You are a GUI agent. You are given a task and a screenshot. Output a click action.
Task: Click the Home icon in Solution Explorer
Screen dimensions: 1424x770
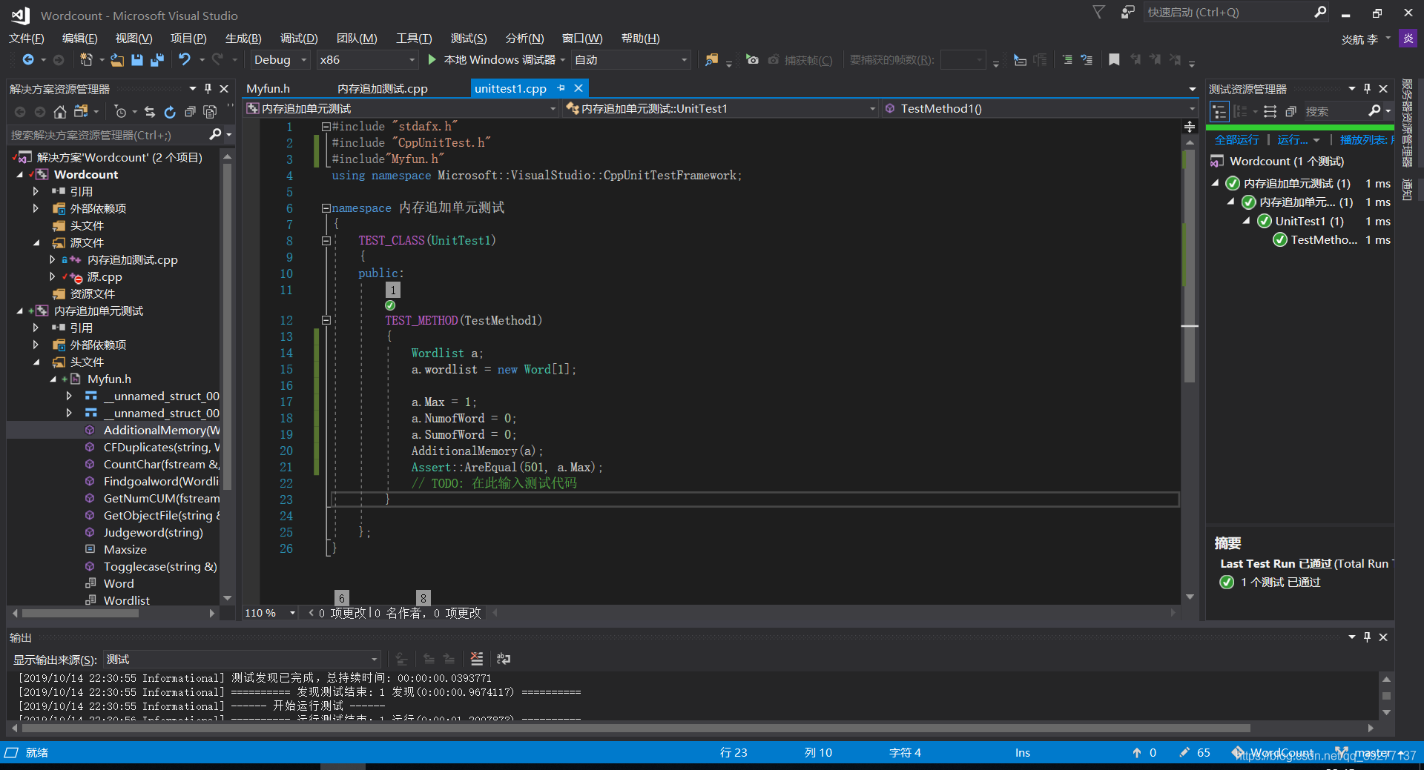tap(60, 112)
